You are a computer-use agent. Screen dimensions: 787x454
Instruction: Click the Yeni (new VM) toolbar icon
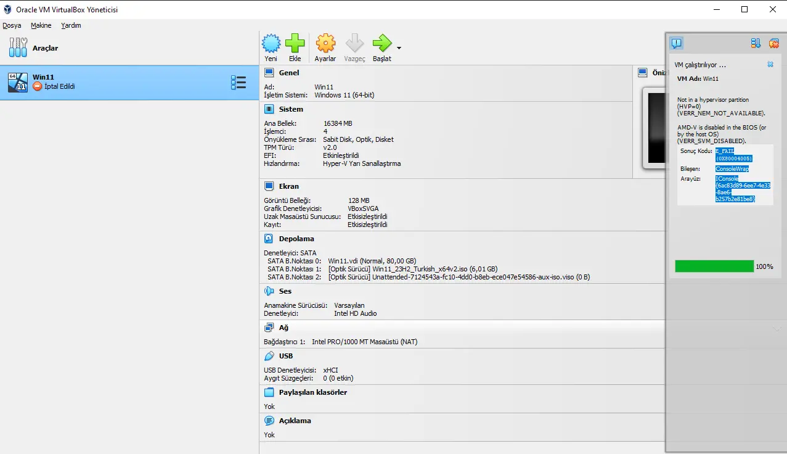click(x=271, y=43)
